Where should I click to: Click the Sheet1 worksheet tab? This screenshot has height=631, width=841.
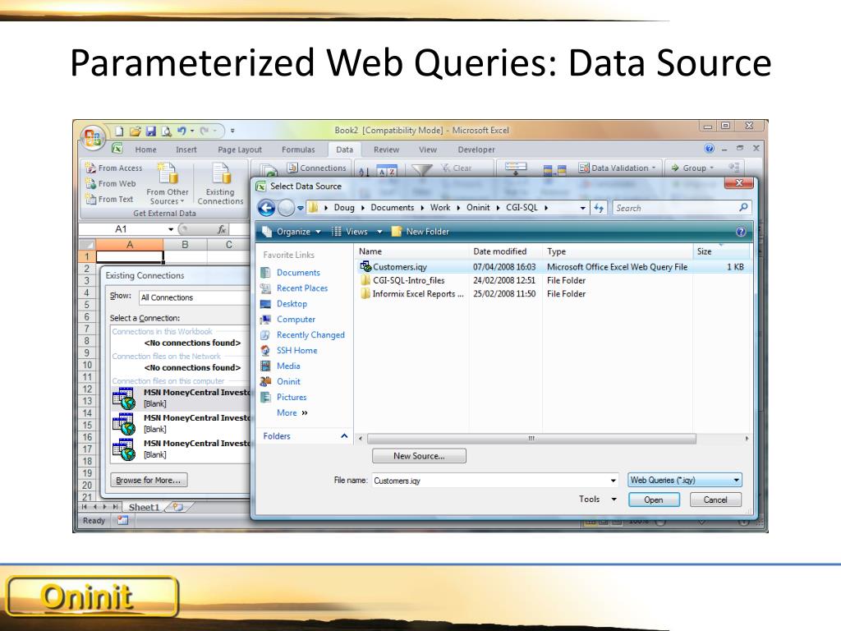coord(144,507)
